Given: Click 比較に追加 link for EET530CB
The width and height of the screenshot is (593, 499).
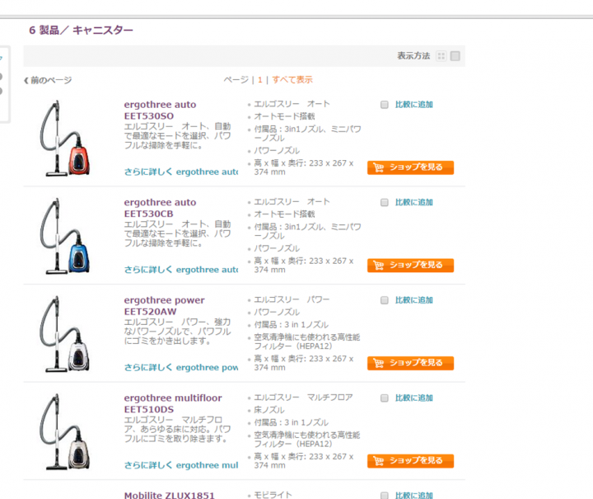Looking at the screenshot, I should (413, 202).
